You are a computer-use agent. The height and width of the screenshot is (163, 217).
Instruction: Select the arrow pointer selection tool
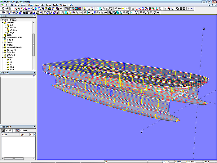click(165, 9)
